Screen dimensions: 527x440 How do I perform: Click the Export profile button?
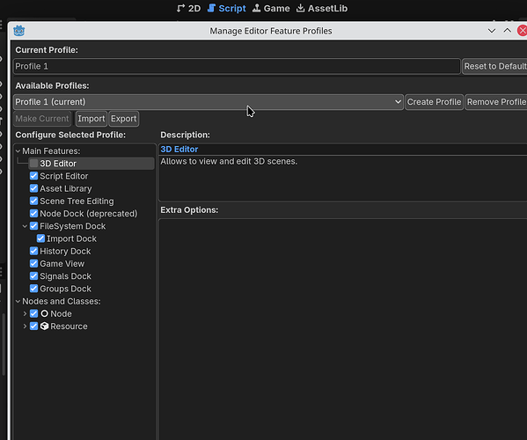[x=124, y=119]
